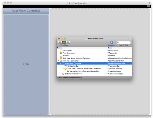153x118 pixels.
Task: Collapse the Root View Controller disclosure triangle
Action: [63, 69]
